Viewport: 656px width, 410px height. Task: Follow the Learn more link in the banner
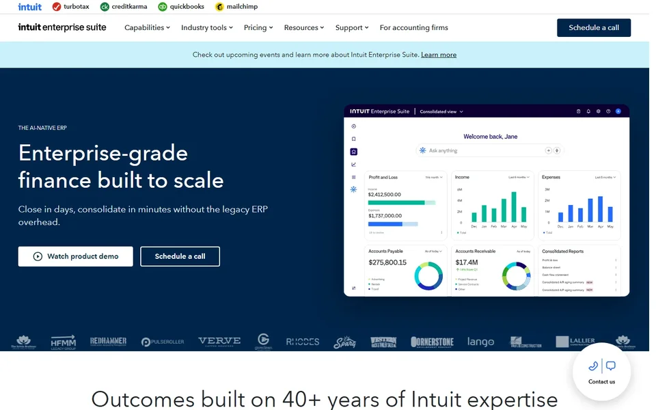point(439,55)
